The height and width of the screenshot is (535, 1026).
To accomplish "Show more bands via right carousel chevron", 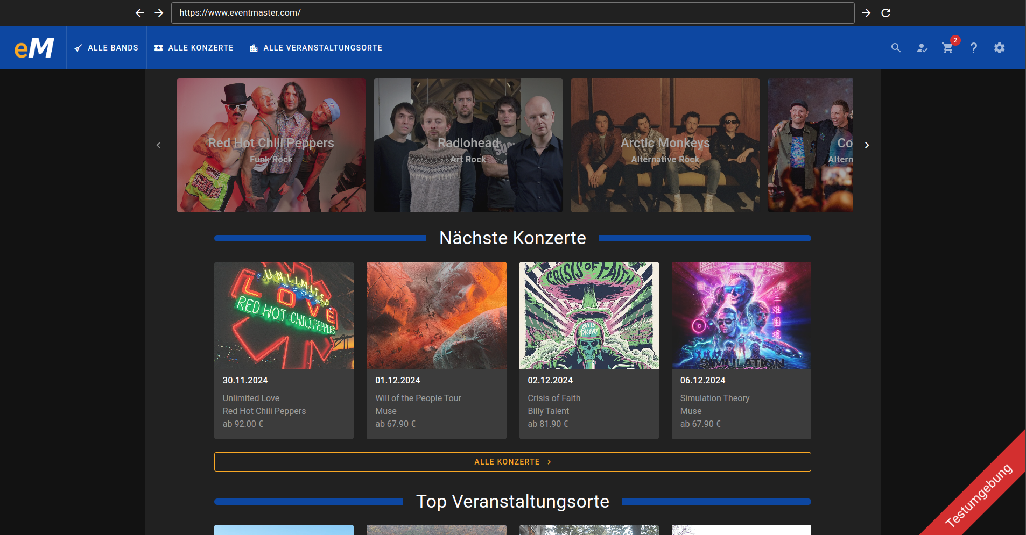I will pos(867,145).
